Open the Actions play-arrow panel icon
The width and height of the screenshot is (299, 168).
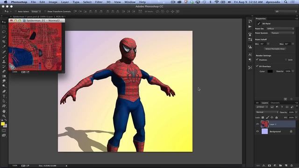coord(250,27)
